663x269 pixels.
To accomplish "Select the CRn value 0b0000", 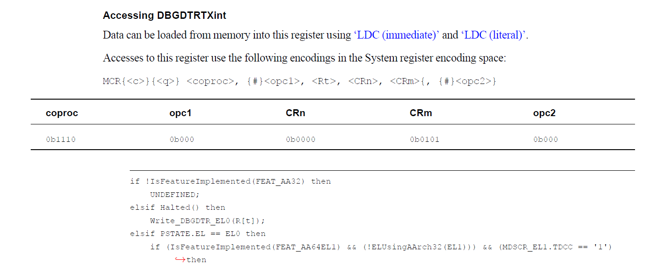I will [x=300, y=140].
